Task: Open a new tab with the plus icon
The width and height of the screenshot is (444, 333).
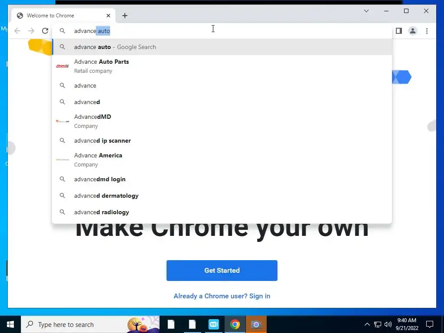Action: pyautogui.click(x=125, y=16)
